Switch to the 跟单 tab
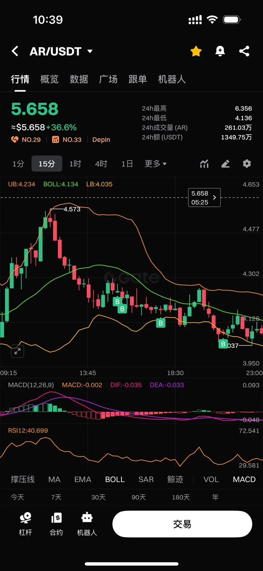This screenshot has width=263, height=571. 138,79
